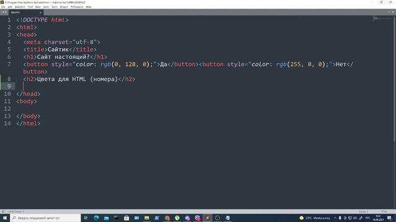Click line number 1 in the gutter
396x222 pixels.
[9, 20]
